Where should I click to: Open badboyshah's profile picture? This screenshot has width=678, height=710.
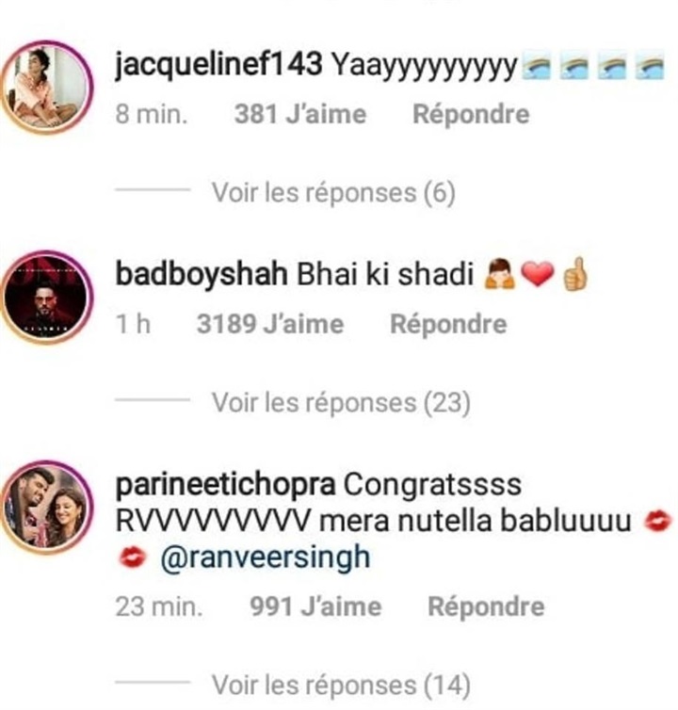point(47,297)
